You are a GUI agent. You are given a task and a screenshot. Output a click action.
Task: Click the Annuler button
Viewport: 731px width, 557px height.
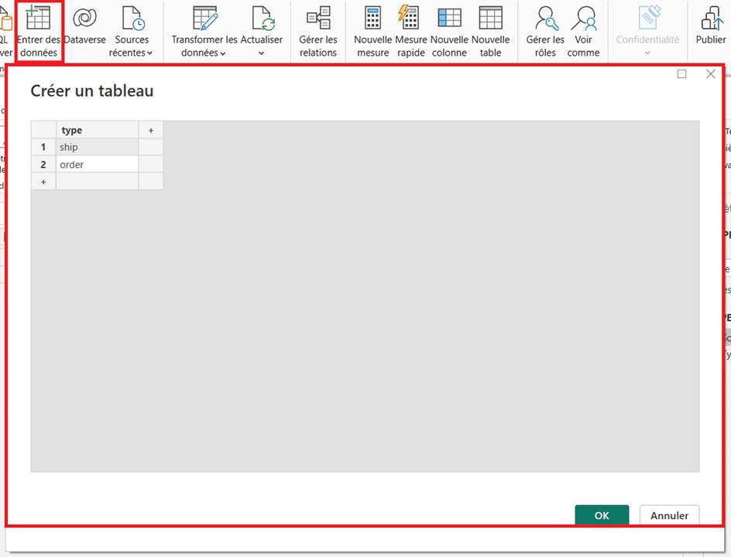(x=669, y=515)
